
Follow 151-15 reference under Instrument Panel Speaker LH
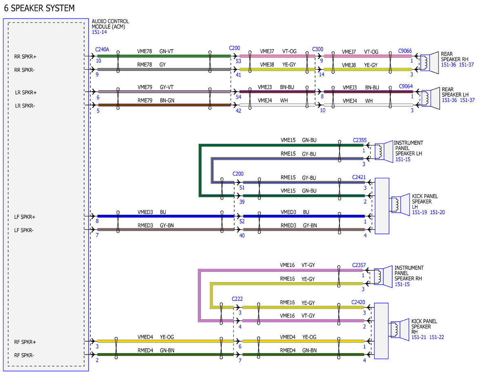[403, 159]
